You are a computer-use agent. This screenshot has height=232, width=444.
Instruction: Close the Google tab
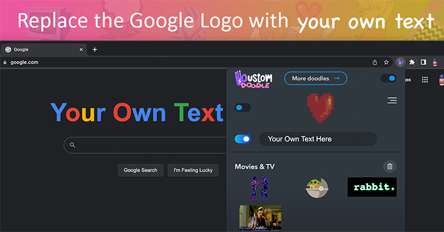[x=81, y=49]
